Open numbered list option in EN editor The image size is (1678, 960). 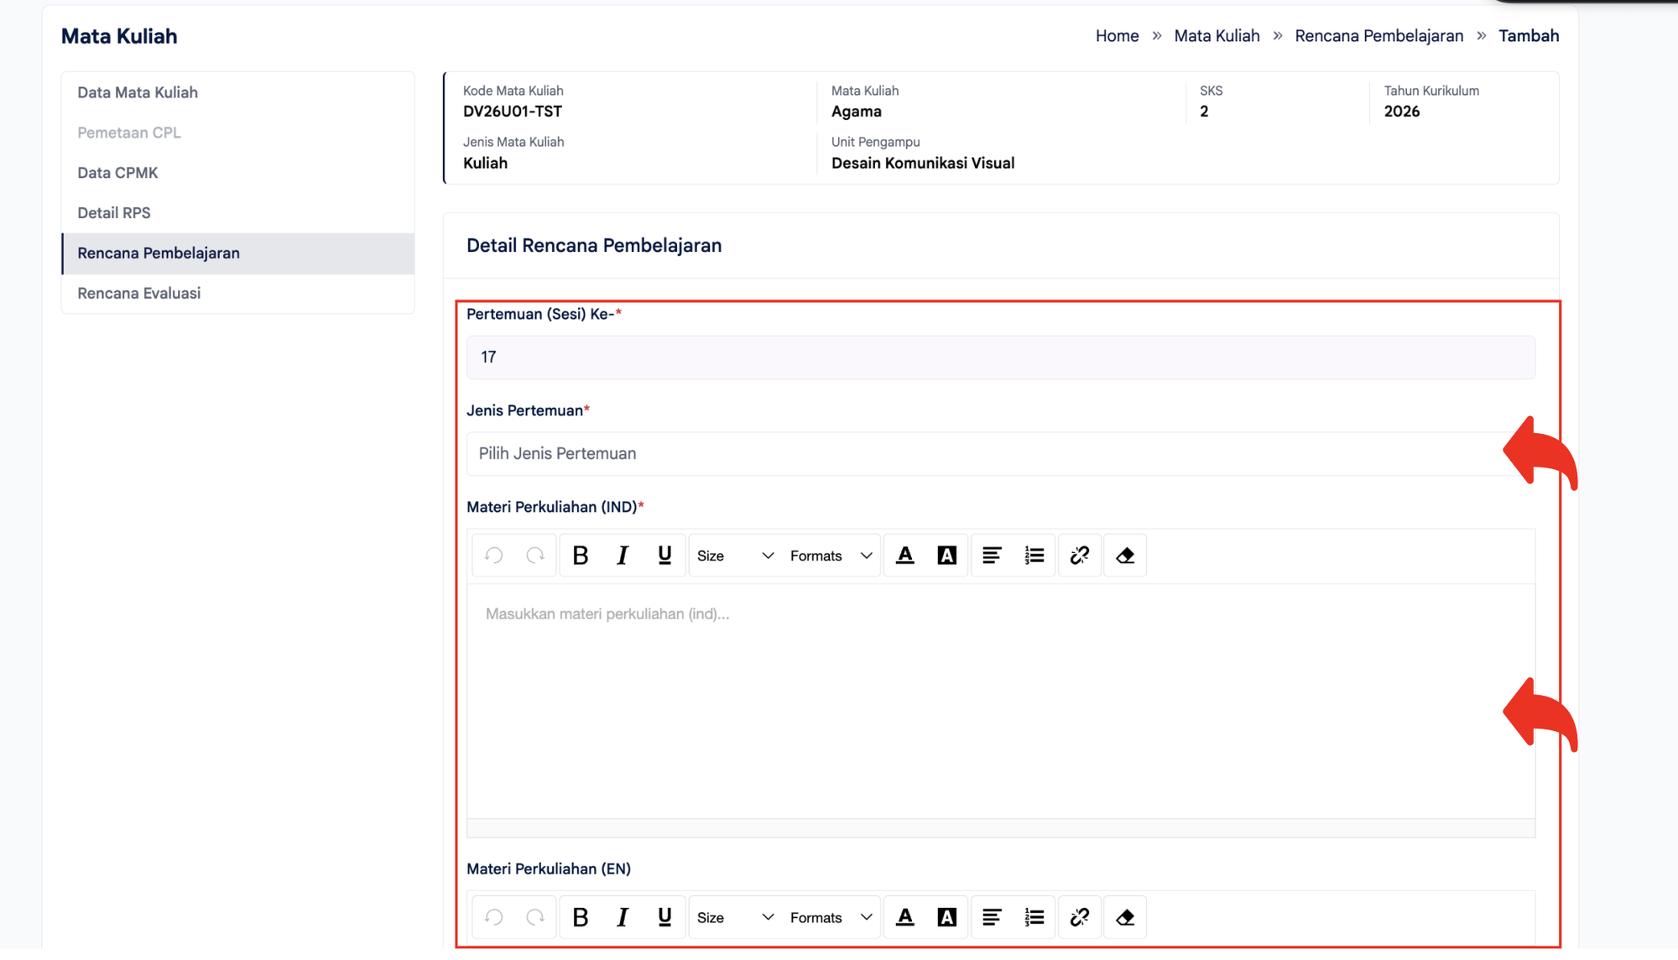(x=1034, y=917)
